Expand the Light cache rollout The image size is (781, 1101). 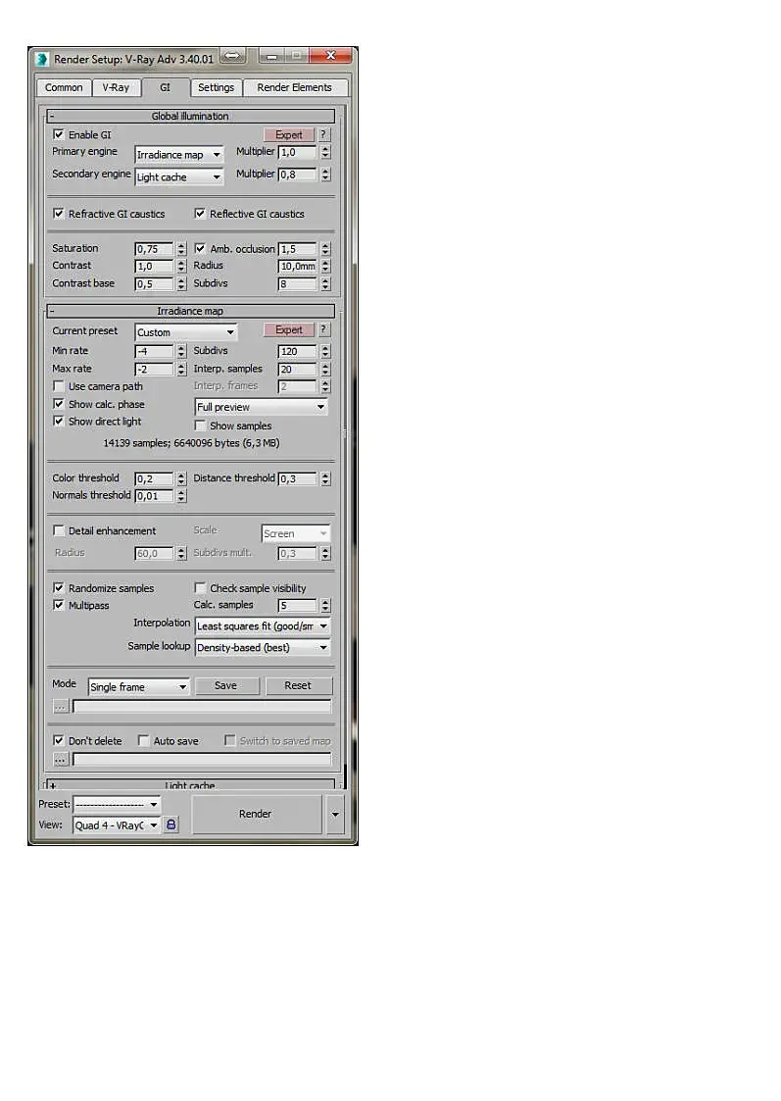click(191, 783)
